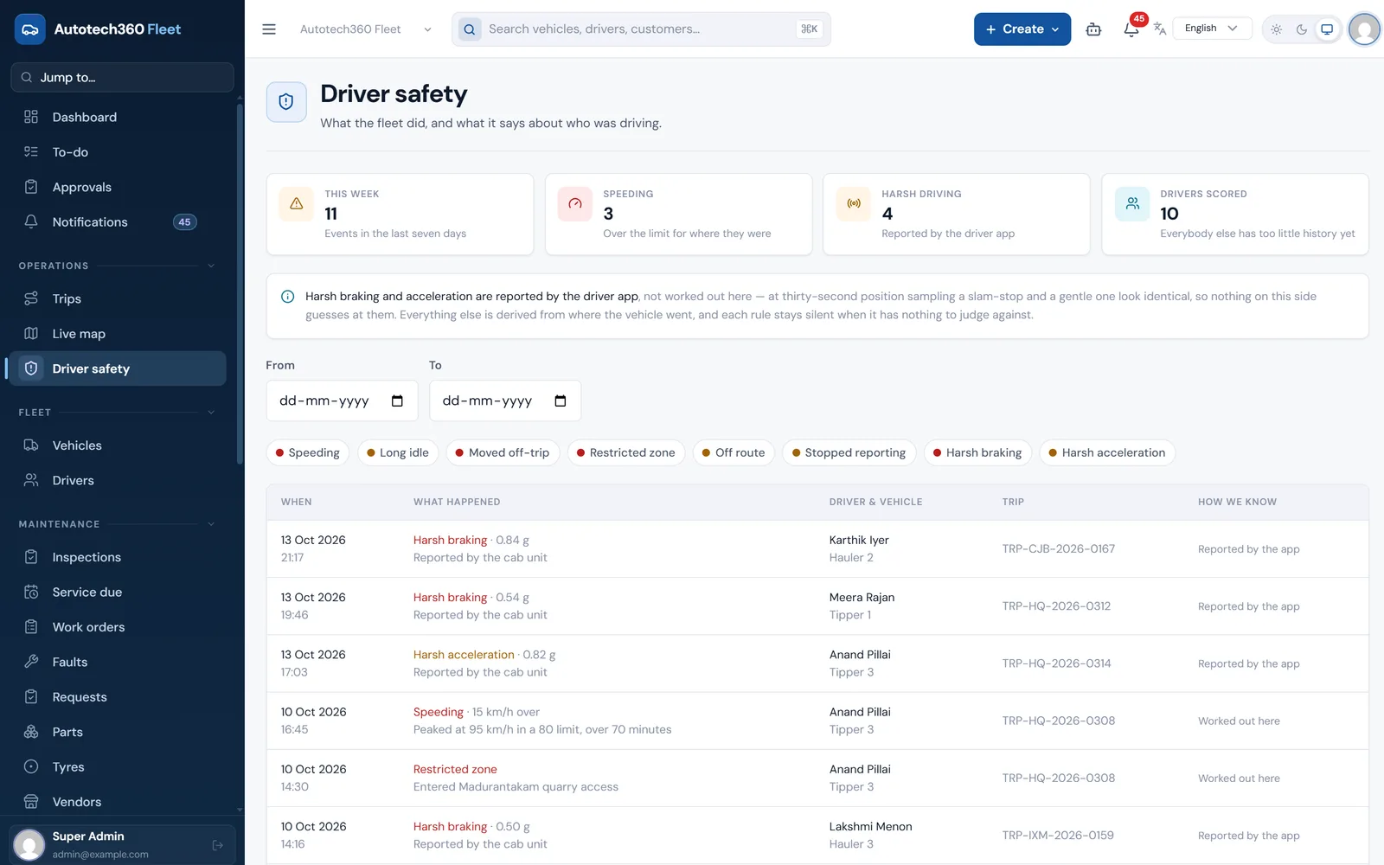Open trip TRP-HQ-2026-0312 link
This screenshot has width=1384, height=865.
pyautogui.click(x=1056, y=606)
